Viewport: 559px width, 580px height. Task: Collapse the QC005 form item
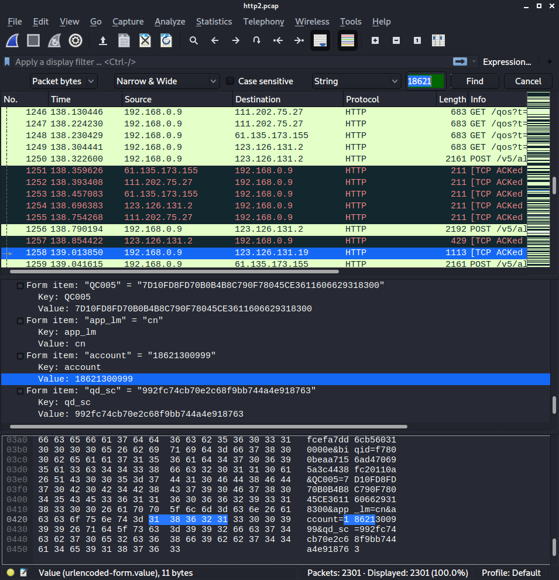point(20,286)
